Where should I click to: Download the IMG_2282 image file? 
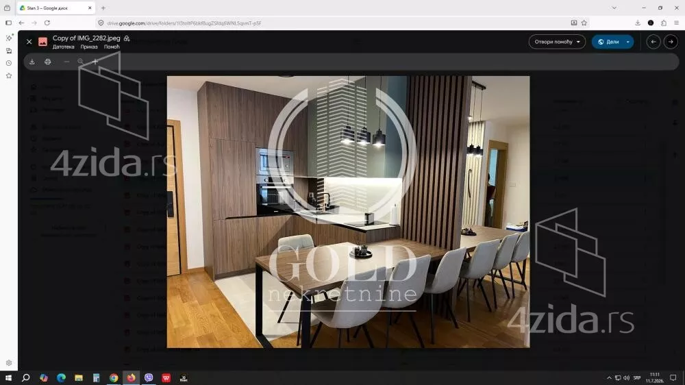(x=32, y=62)
